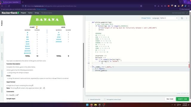191x107 pixels.
Task: Click the shield tracking protection icon
Action: 23,6
